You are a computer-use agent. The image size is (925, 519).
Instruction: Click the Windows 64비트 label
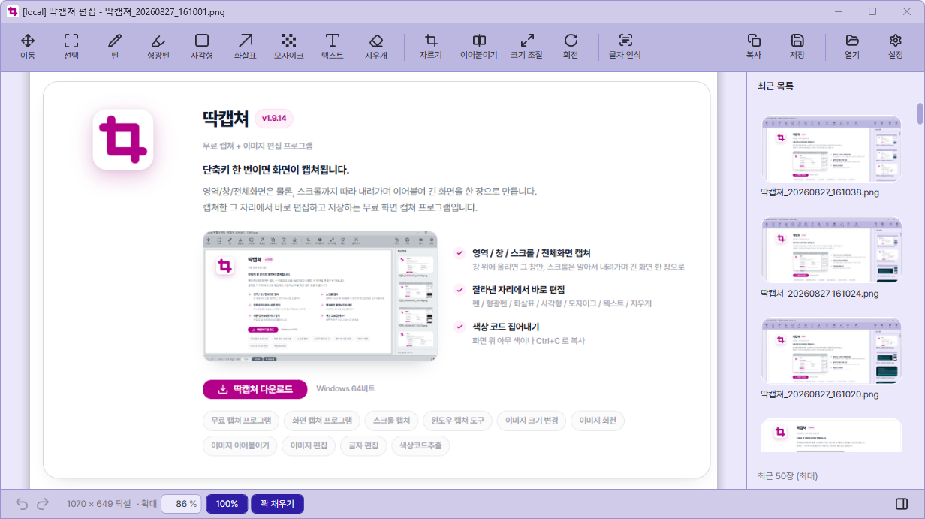(345, 389)
